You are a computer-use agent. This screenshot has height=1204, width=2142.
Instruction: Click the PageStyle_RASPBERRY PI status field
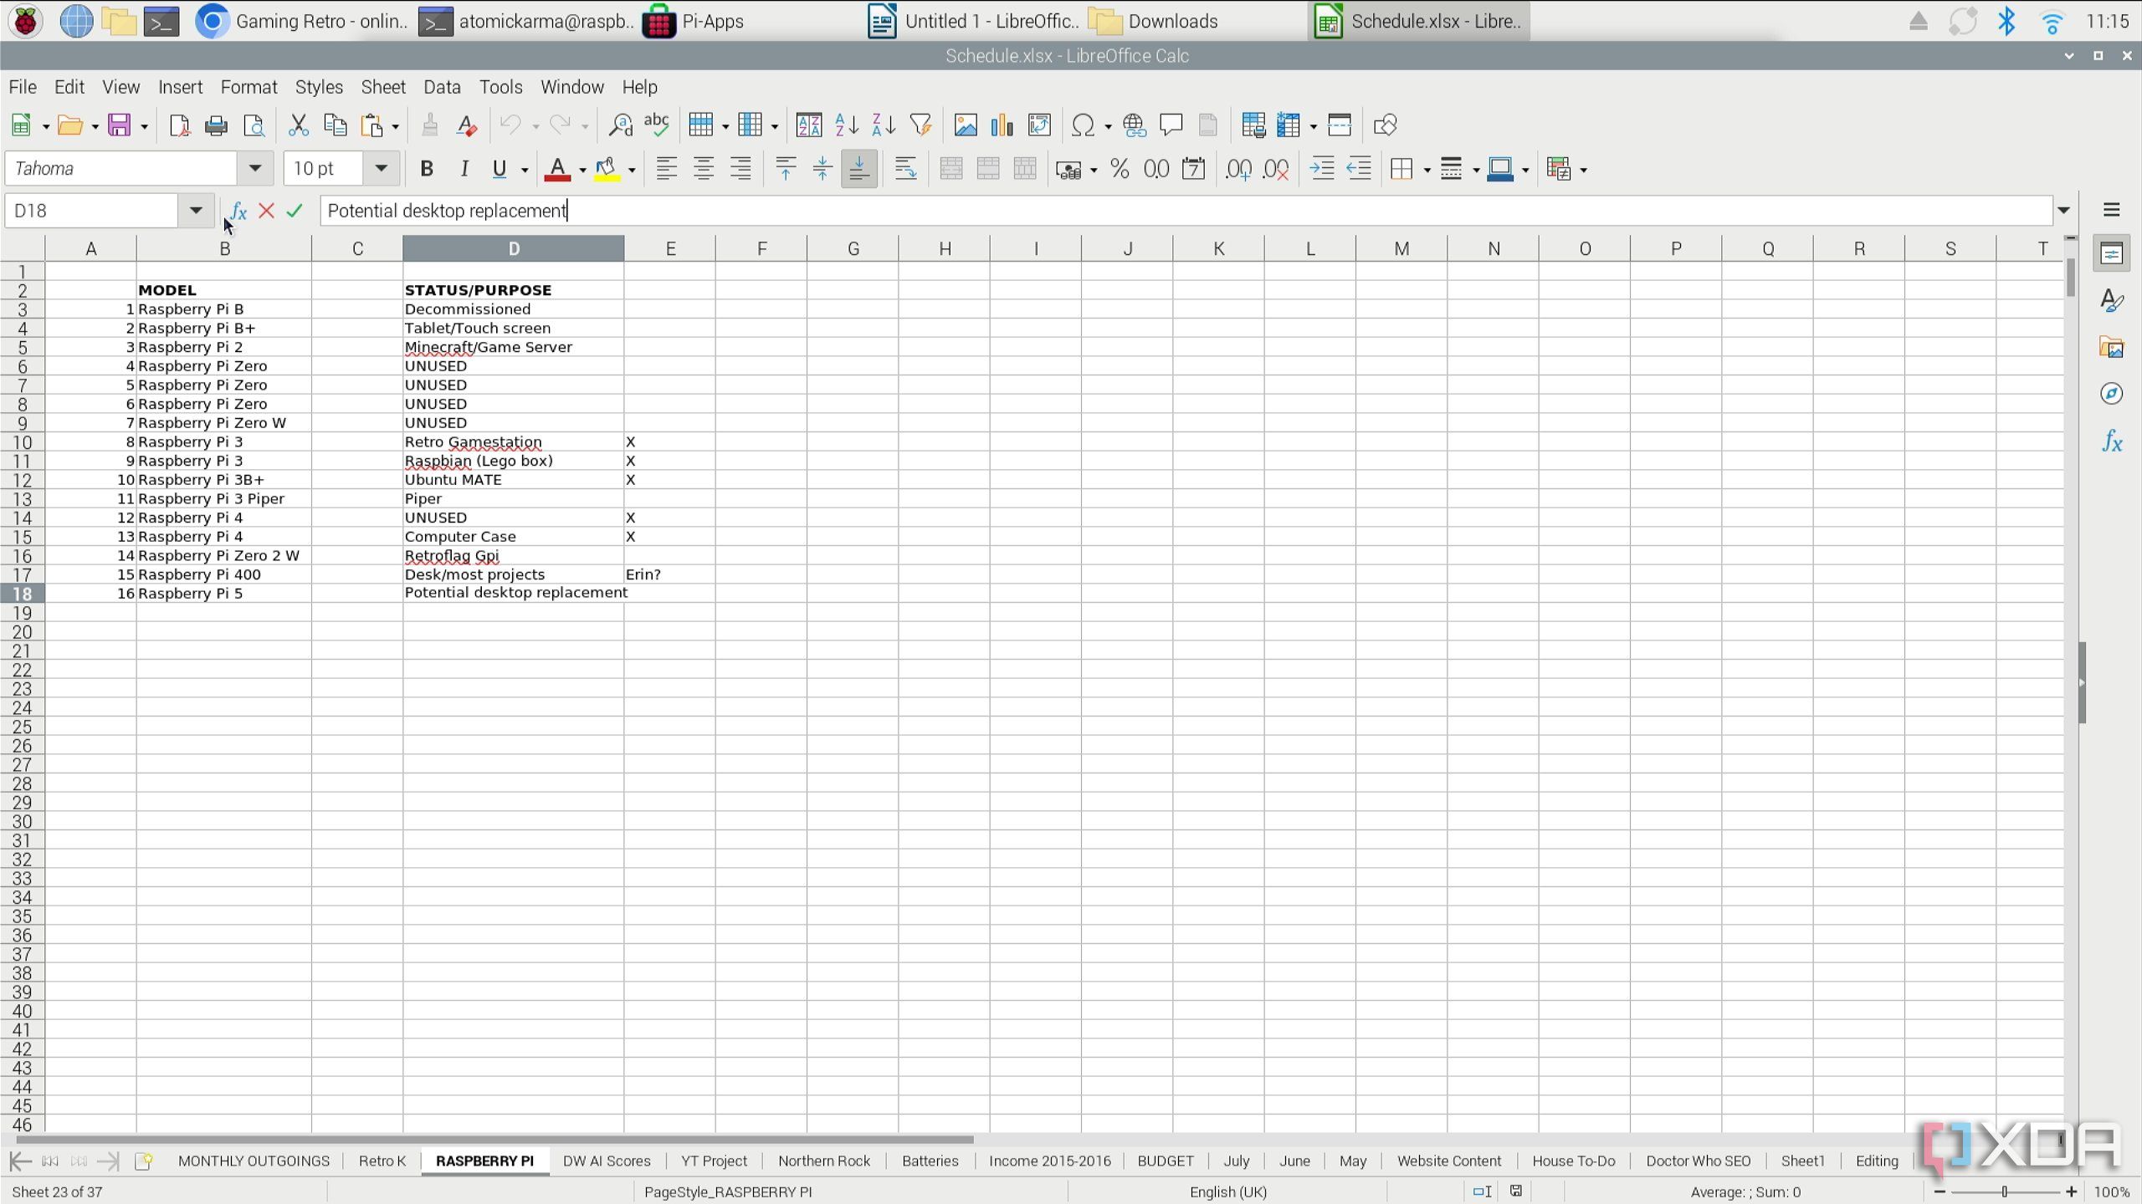tap(728, 1192)
